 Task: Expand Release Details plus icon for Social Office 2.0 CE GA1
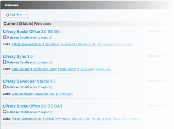(x=5, y=112)
